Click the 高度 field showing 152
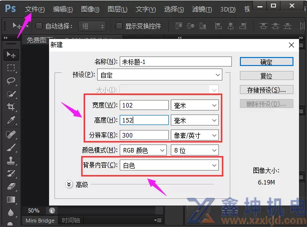Screen dimensions: 307x227 coord(144,120)
